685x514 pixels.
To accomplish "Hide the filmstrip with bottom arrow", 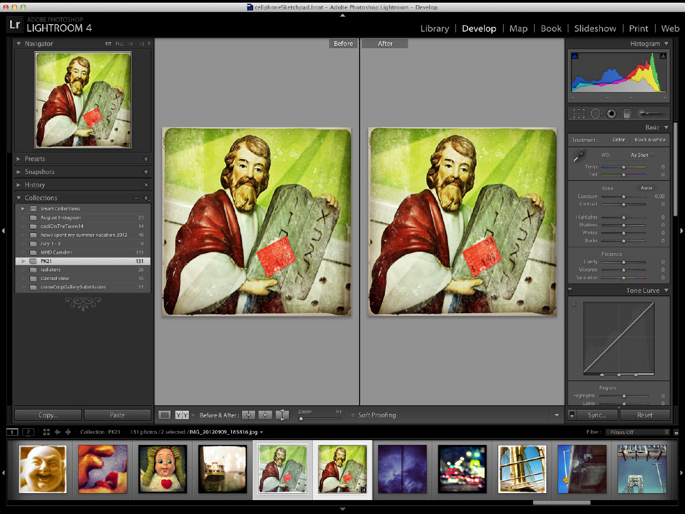I will coord(342,509).
